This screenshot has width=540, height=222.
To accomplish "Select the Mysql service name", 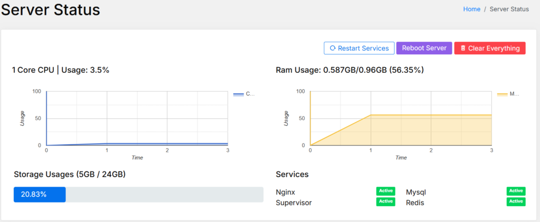I will pyautogui.click(x=416, y=192).
